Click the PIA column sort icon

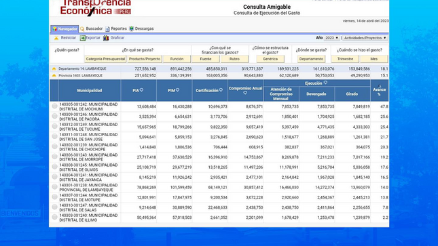click(x=142, y=90)
